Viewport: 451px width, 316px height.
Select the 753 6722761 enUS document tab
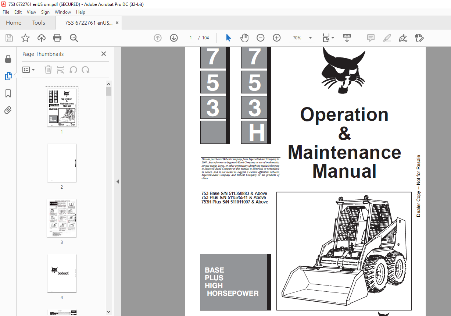click(x=89, y=23)
